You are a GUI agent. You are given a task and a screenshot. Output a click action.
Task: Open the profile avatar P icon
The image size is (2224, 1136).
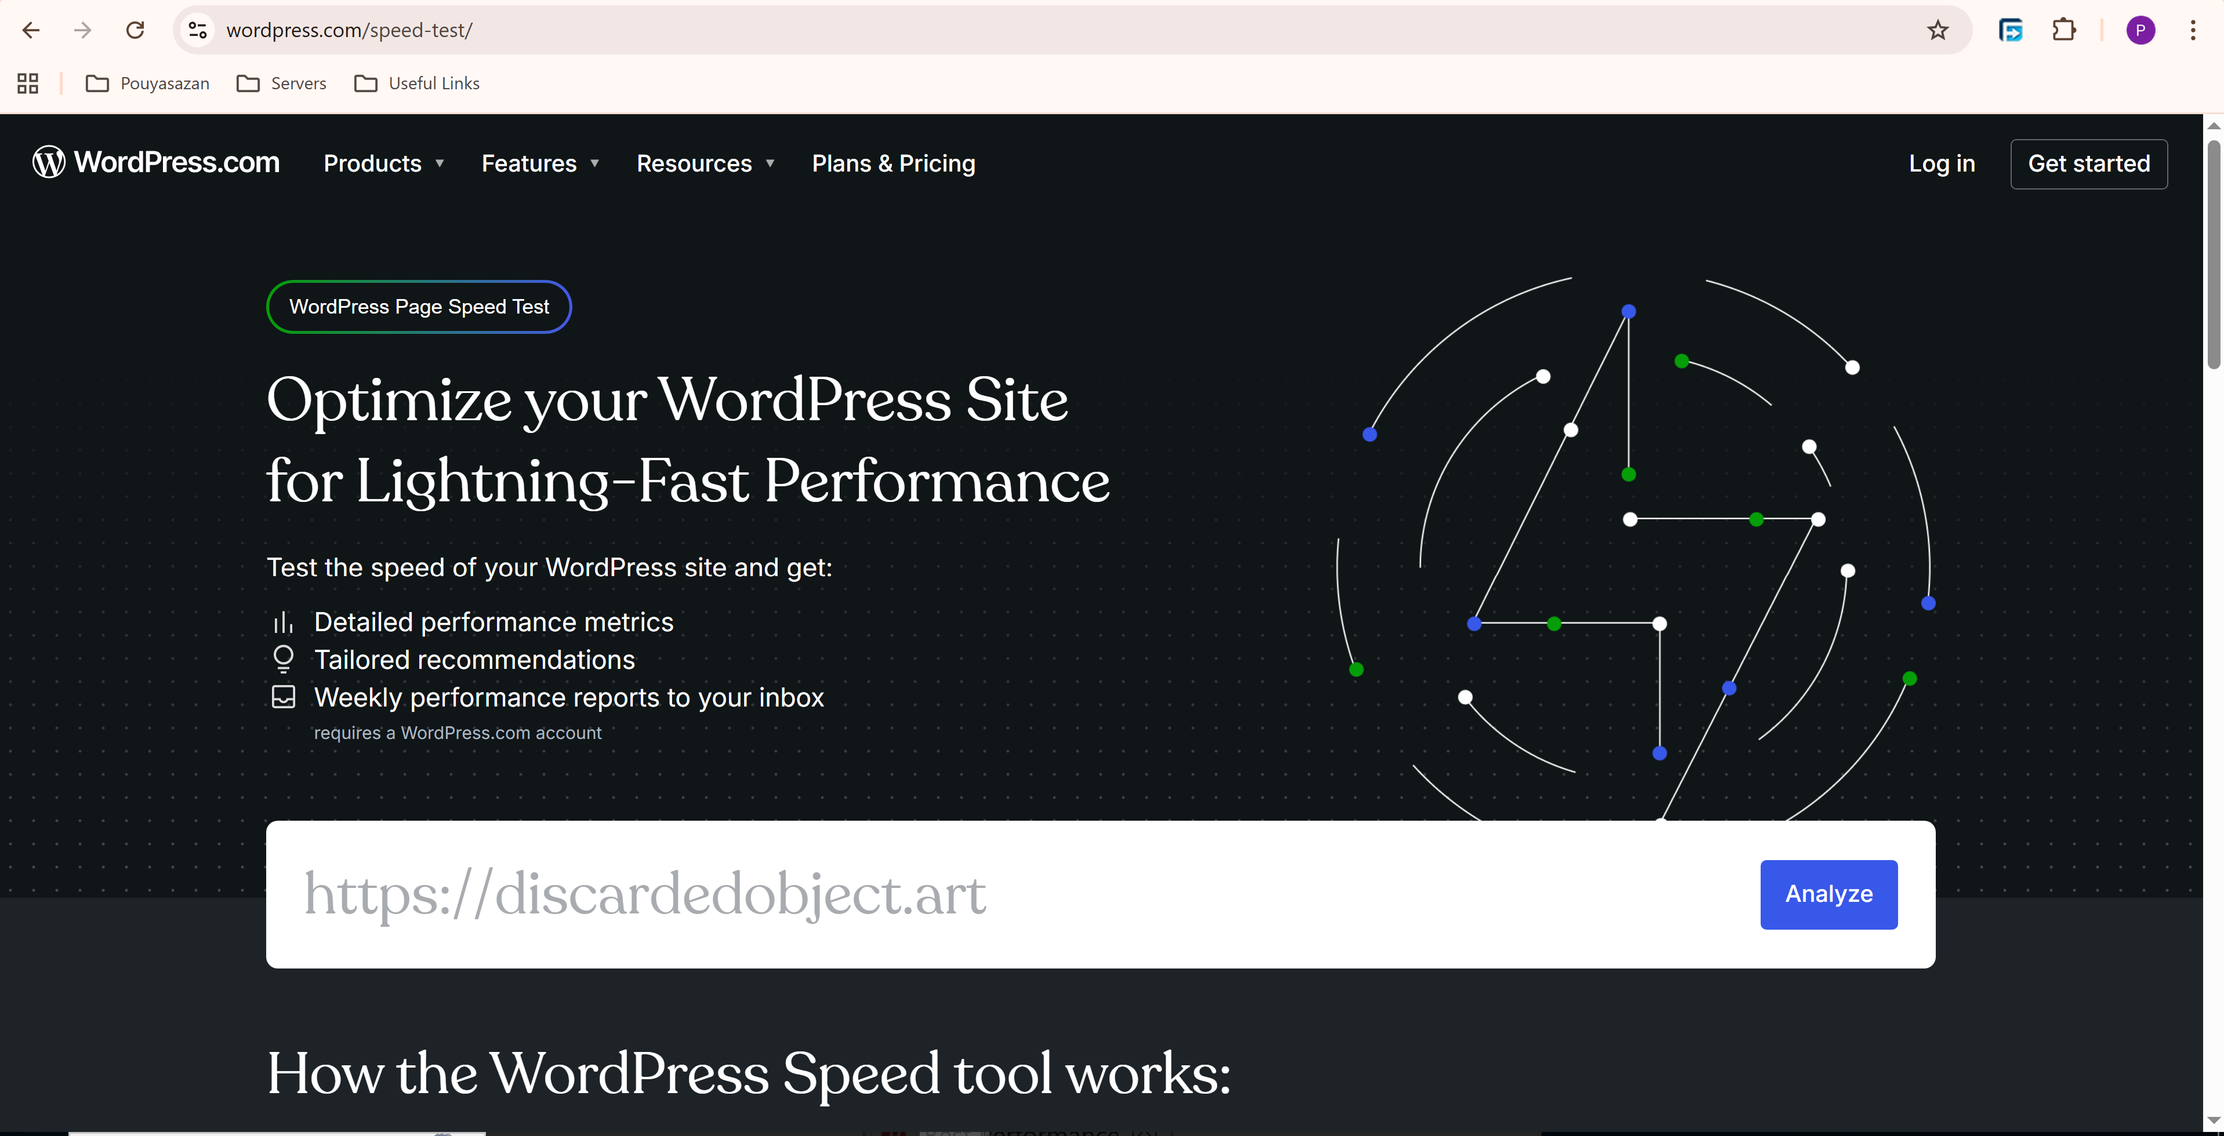[2139, 30]
